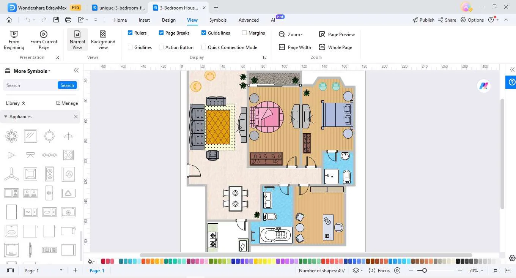
Task: Click the Undo arrow icon
Action: tap(28, 20)
